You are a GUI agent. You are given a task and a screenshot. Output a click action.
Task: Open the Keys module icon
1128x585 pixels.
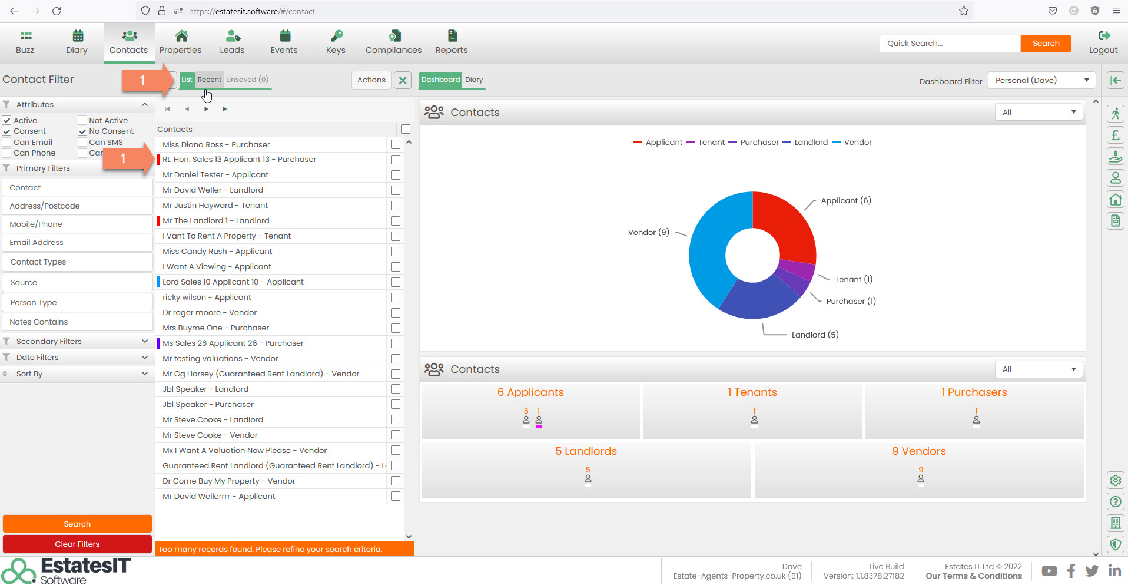[336, 36]
